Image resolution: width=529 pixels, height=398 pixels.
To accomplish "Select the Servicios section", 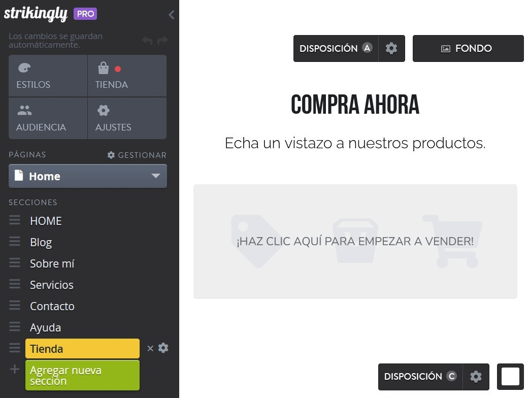I will pyautogui.click(x=52, y=285).
